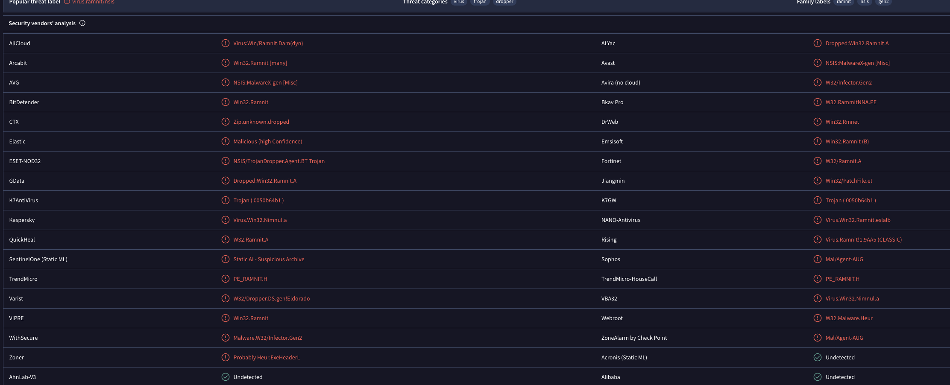Click detection Static AI - Suspicious Archive
950x385 pixels.
coord(269,259)
